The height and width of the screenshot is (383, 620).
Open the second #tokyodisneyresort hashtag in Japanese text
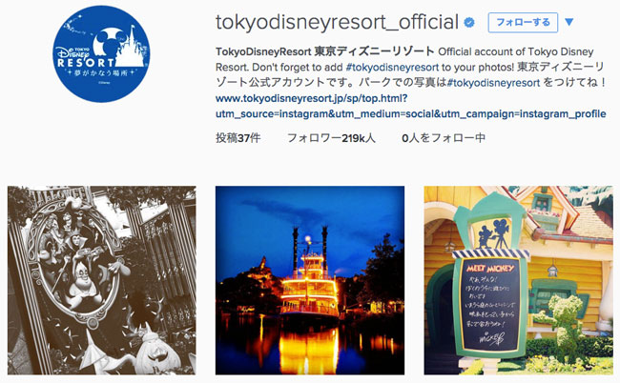493,83
